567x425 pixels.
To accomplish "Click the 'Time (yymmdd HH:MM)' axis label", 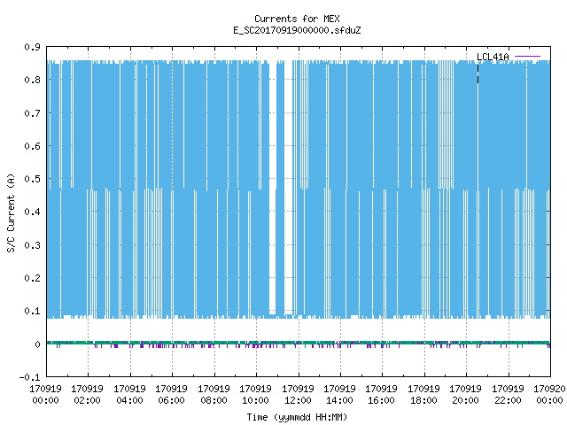I will [297, 417].
